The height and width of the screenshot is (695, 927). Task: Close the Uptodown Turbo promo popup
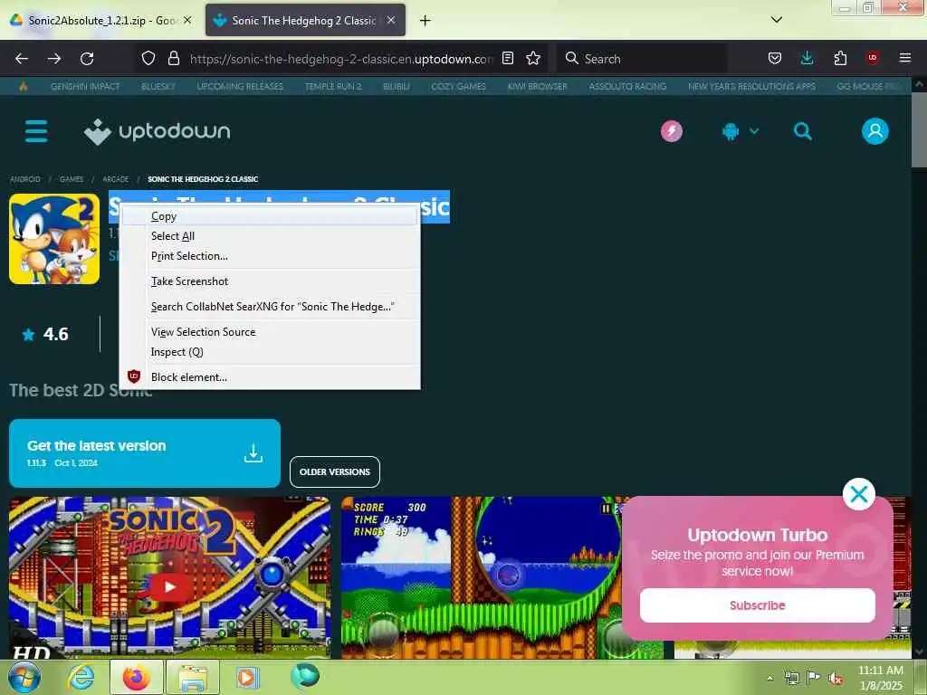[x=858, y=494]
